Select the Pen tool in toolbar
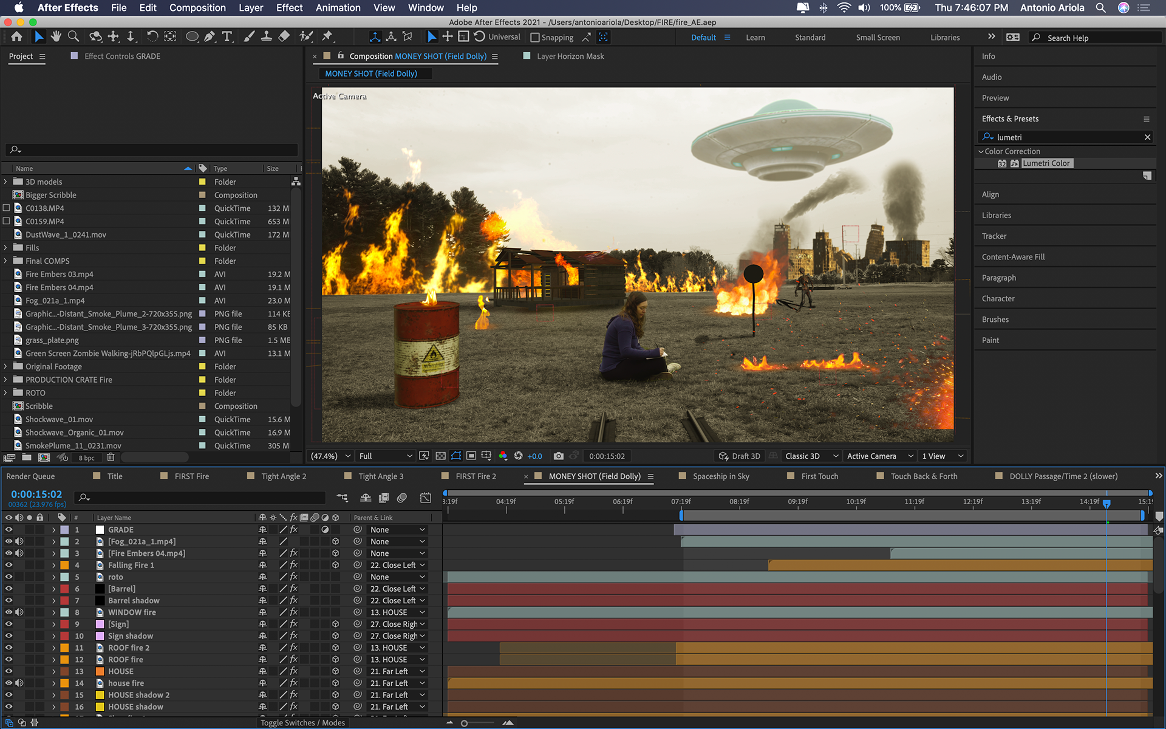The height and width of the screenshot is (729, 1166). (x=210, y=37)
